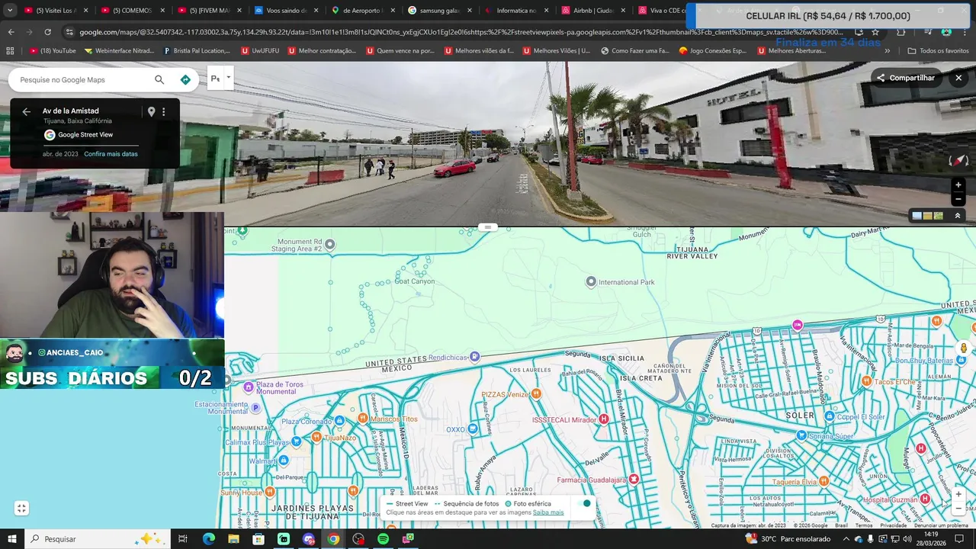The image size is (976, 549).
Task: Expand the imagery strip with the double-chevron
Action: coord(958,216)
